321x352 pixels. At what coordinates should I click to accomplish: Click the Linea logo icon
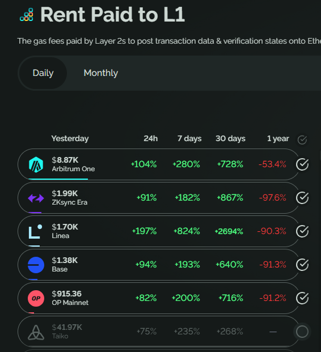coord(36,231)
